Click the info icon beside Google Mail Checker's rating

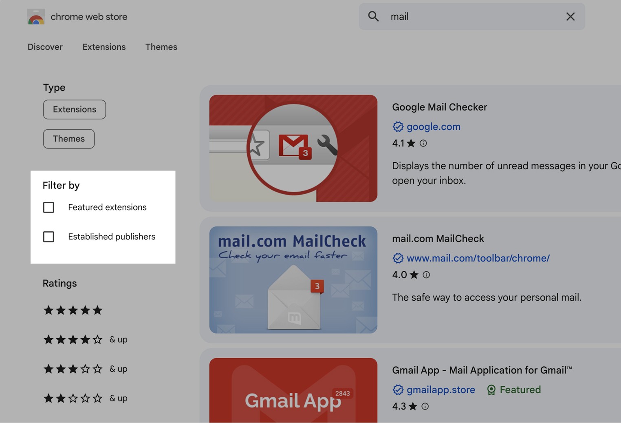[423, 143]
